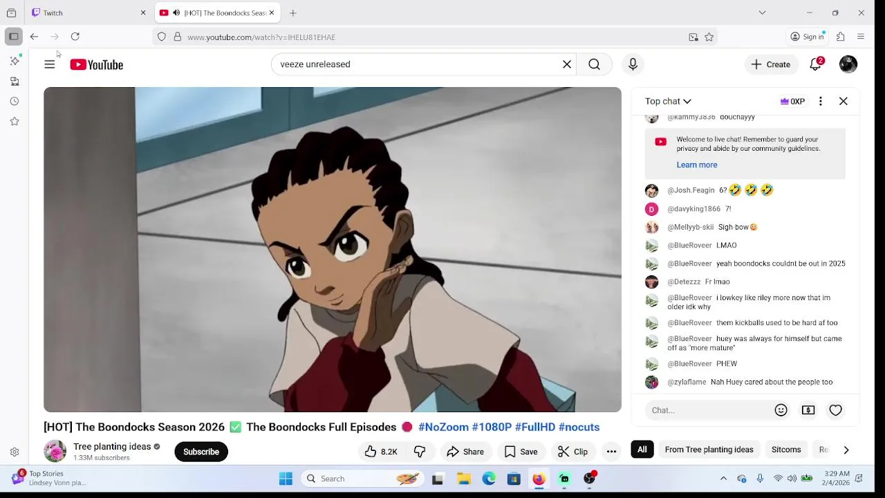
Task: Expand the Top chat dropdown
Action: coord(668,101)
